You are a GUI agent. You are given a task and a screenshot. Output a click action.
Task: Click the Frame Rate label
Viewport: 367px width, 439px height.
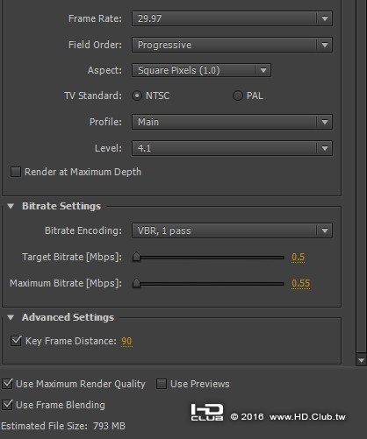[95, 18]
